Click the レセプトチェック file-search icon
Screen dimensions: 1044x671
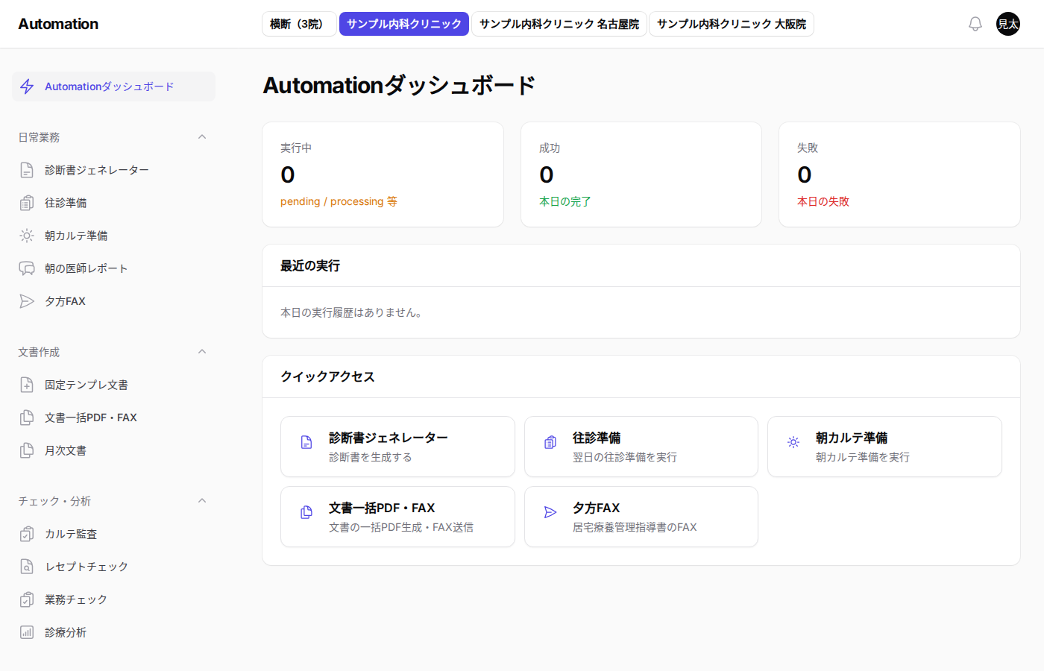[x=27, y=567]
